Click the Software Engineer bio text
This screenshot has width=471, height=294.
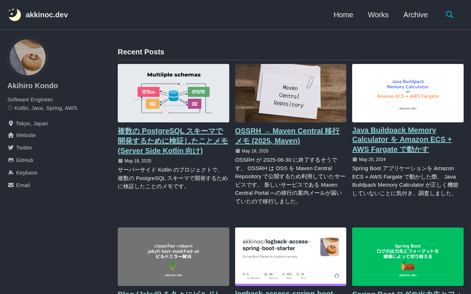(31, 99)
